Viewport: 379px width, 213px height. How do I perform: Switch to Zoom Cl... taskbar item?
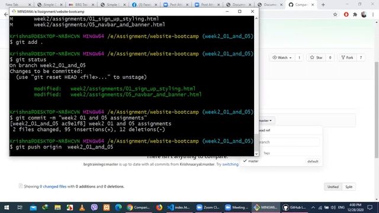pyautogui.click(x=208, y=207)
